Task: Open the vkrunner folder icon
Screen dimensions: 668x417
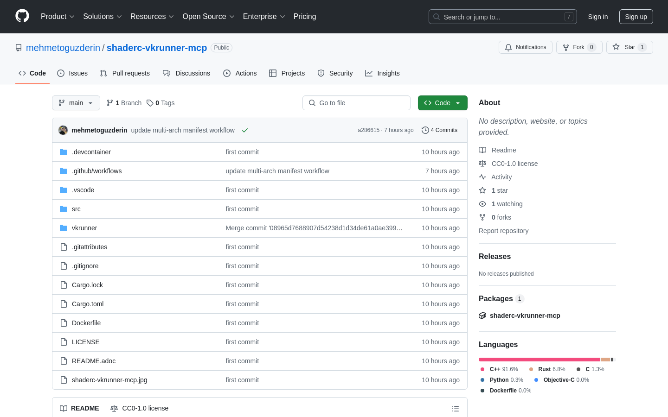Action: [64, 228]
